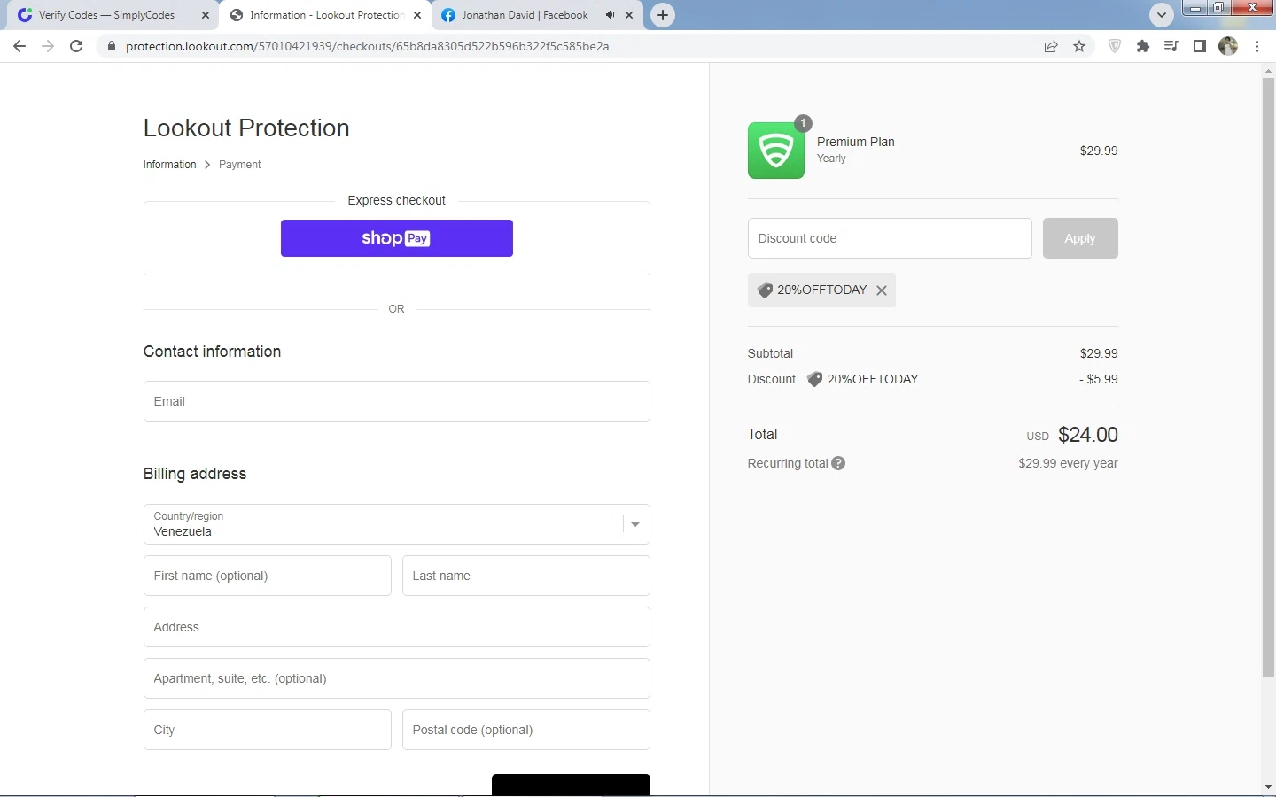
Task: Click the "- $5.99" discount amount
Action: point(1099,379)
